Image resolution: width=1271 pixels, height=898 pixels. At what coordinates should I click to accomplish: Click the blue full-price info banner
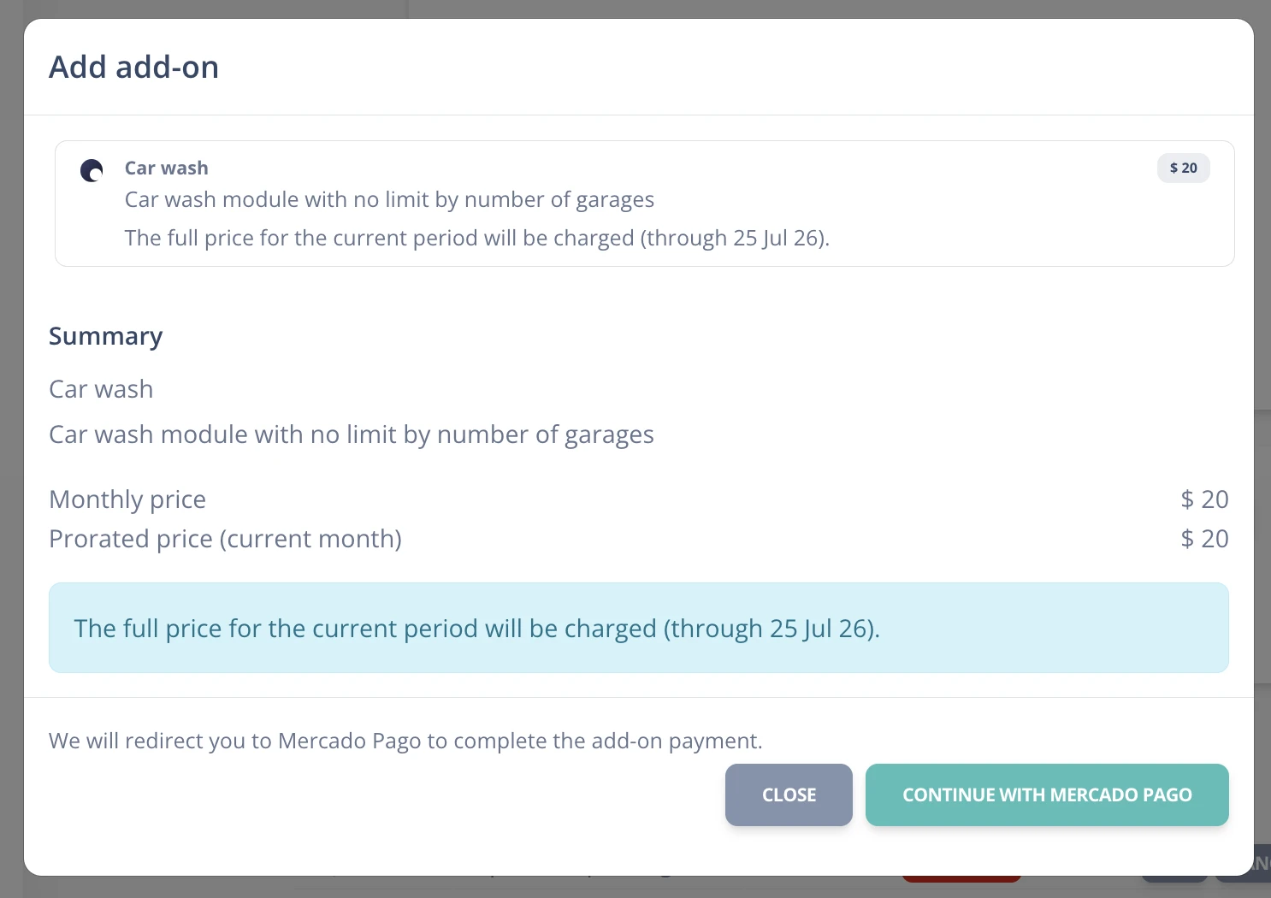click(639, 628)
